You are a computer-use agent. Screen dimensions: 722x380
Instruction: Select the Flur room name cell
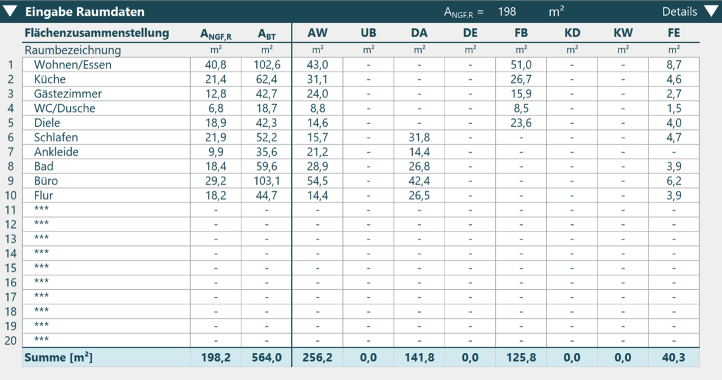[x=106, y=195]
